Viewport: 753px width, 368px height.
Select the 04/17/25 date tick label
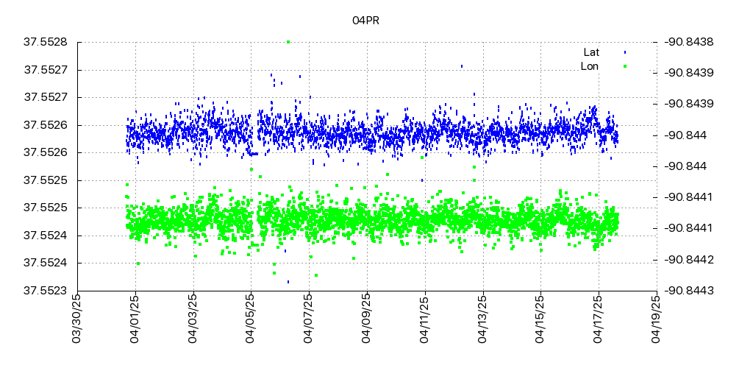[599, 318]
